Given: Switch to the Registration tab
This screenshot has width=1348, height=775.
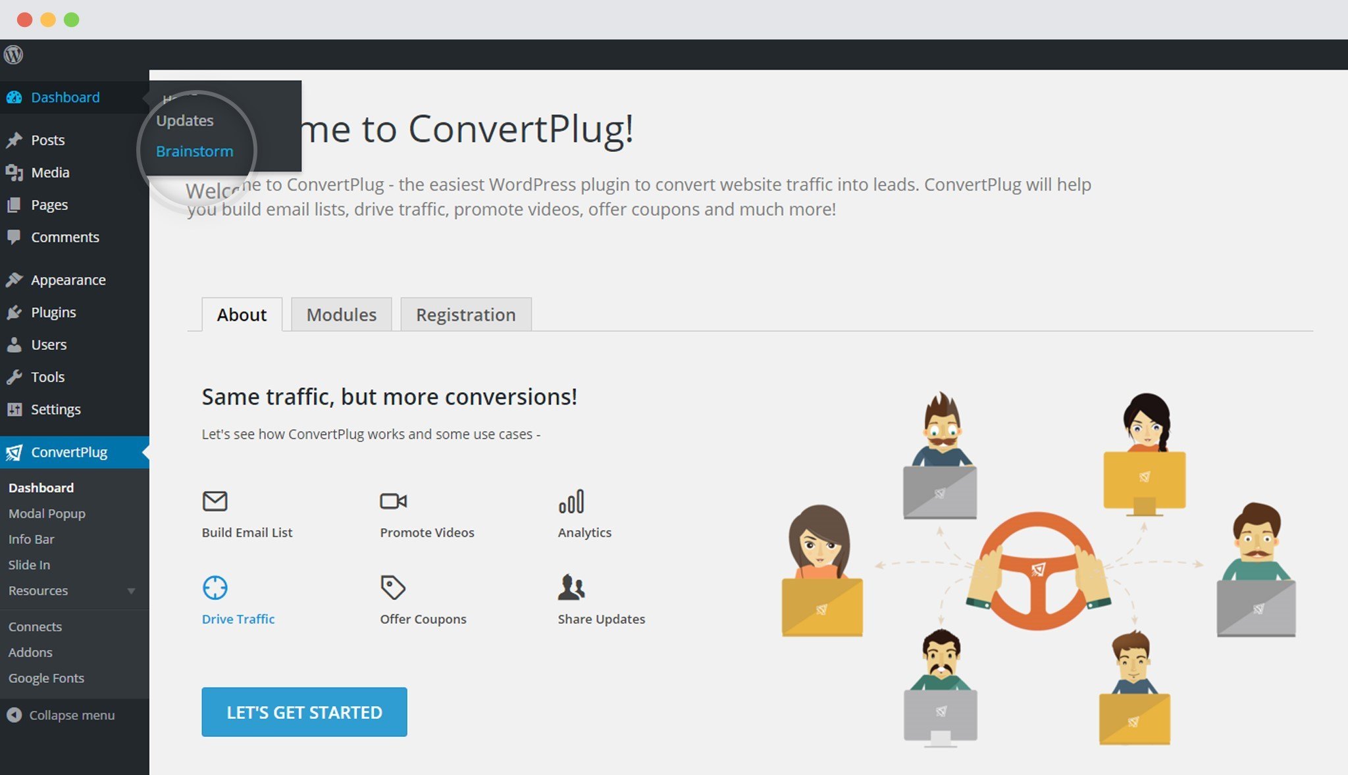Looking at the screenshot, I should 466,314.
